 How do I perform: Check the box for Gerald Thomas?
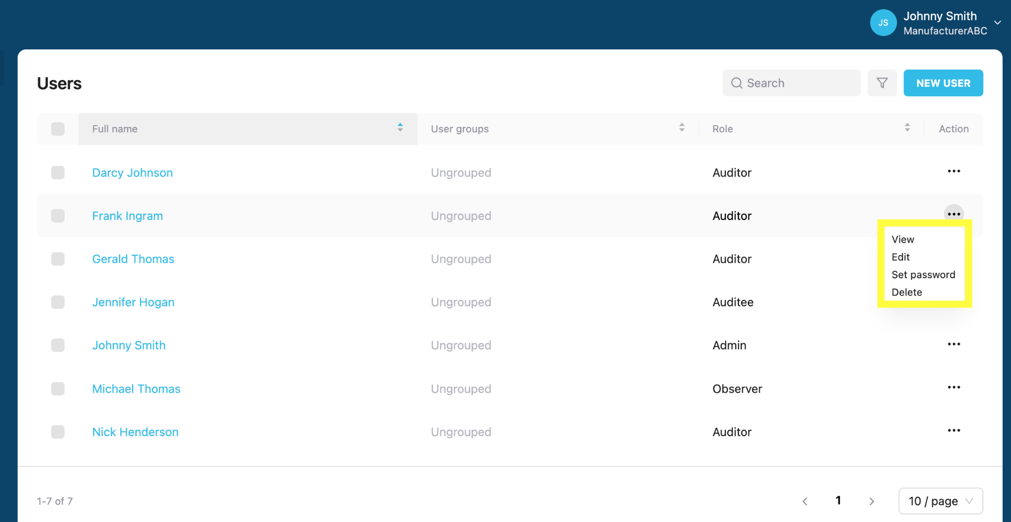tap(58, 259)
